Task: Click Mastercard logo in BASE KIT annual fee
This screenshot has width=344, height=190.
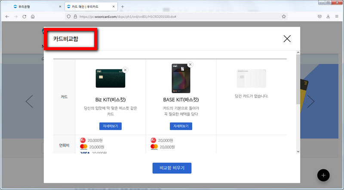Action: pos(154,147)
